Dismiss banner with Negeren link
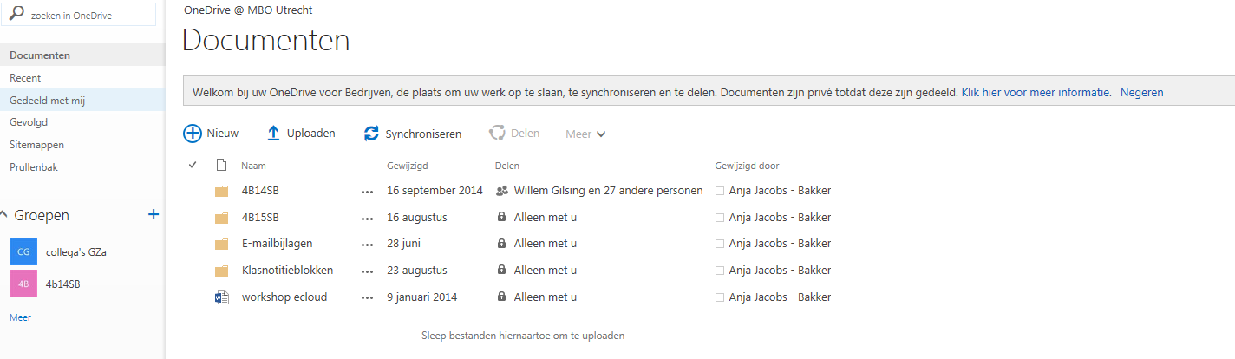This screenshot has width=1235, height=359. 1141,92
